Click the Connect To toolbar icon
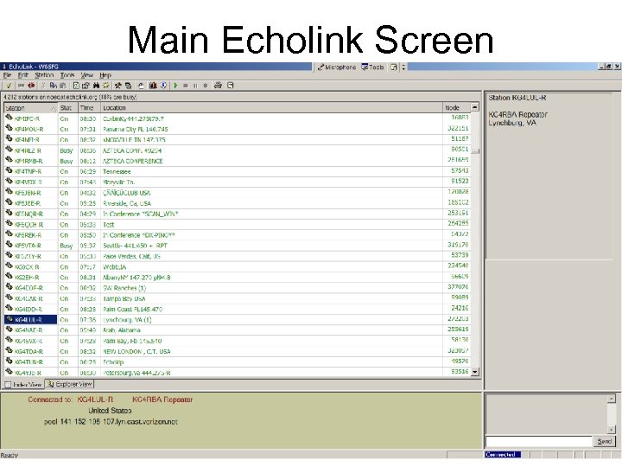This screenshot has height=467, width=622. click(21, 86)
